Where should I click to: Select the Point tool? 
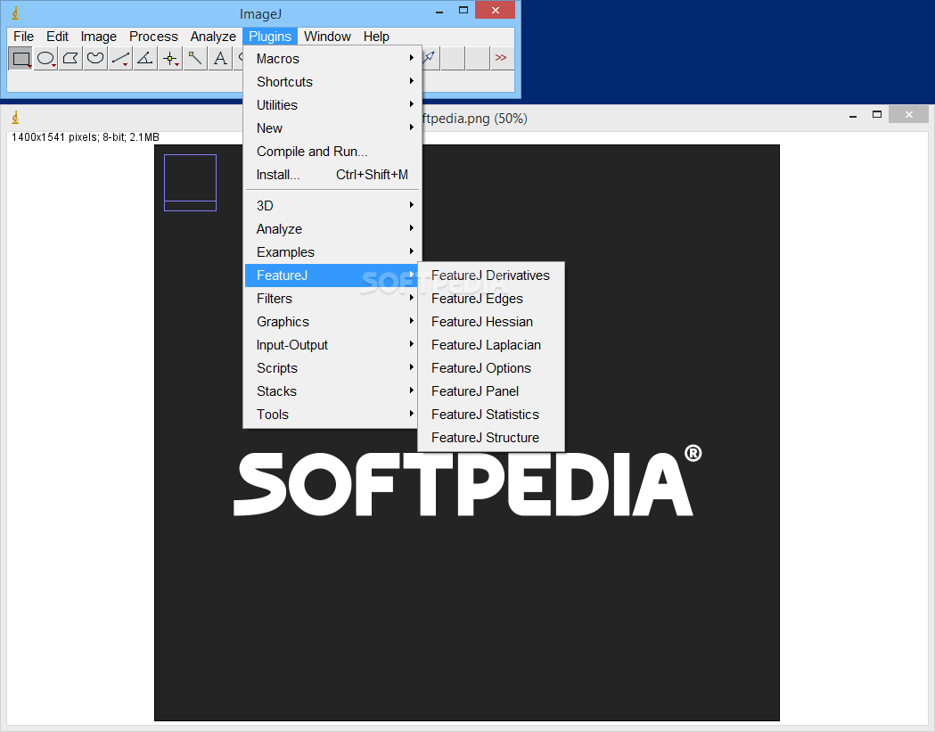[170, 59]
